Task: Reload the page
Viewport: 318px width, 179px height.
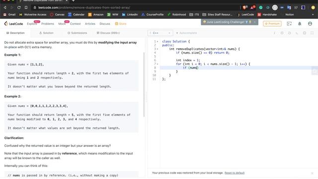Action: pyautogui.click(x=19, y=7)
